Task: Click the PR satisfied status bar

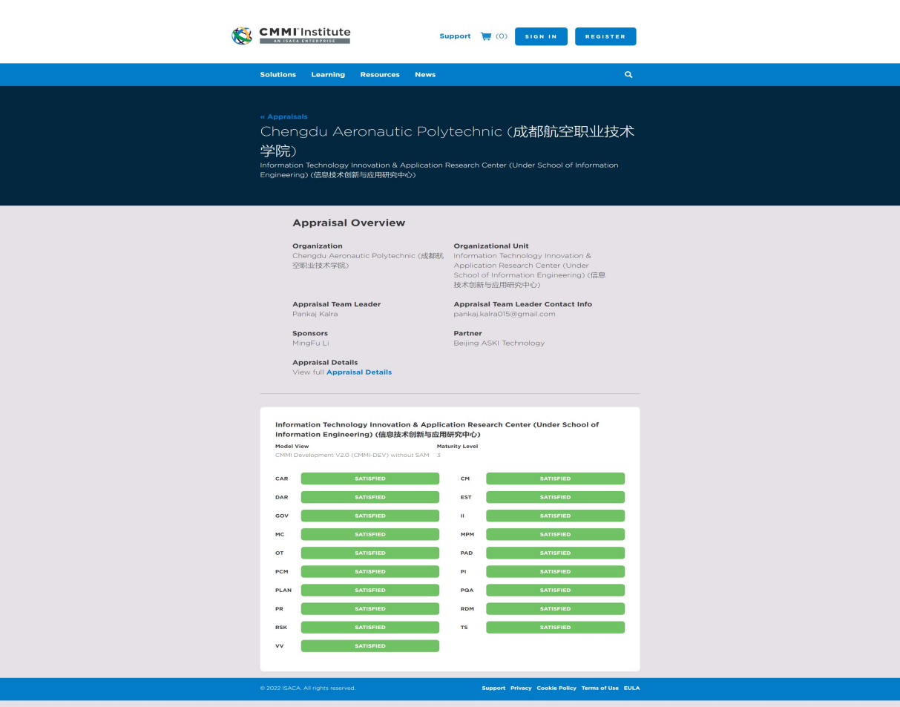Action: tap(370, 608)
